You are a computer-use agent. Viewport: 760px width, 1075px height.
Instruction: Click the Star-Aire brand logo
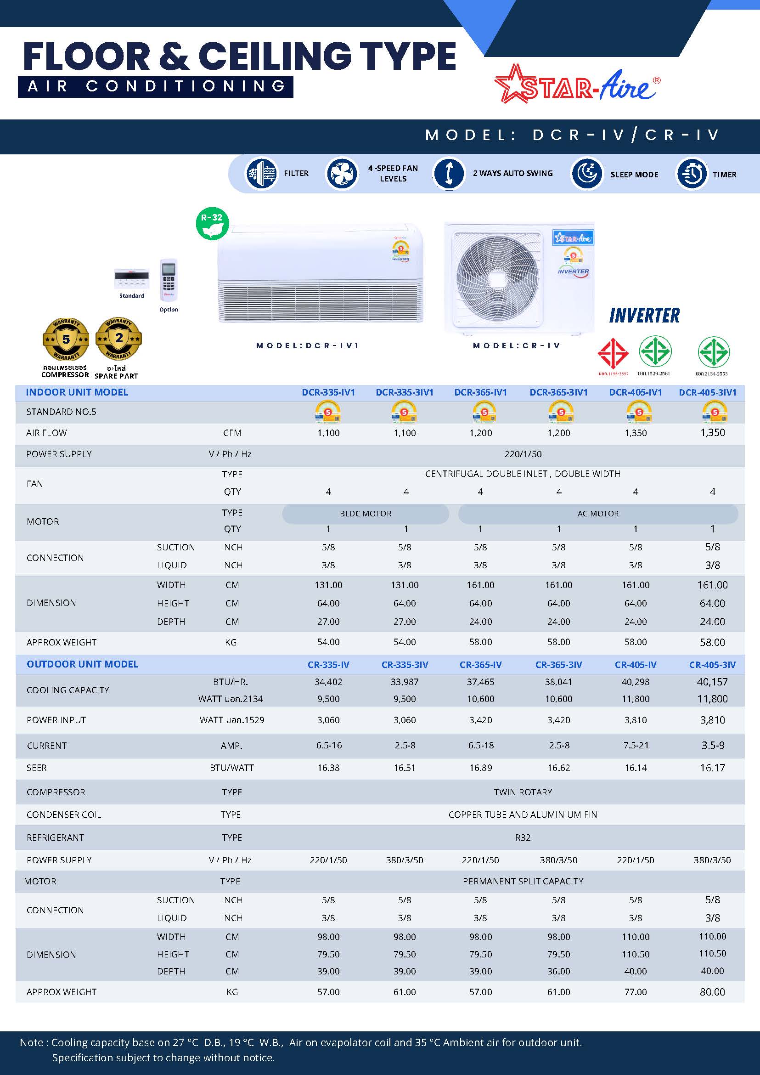(577, 84)
